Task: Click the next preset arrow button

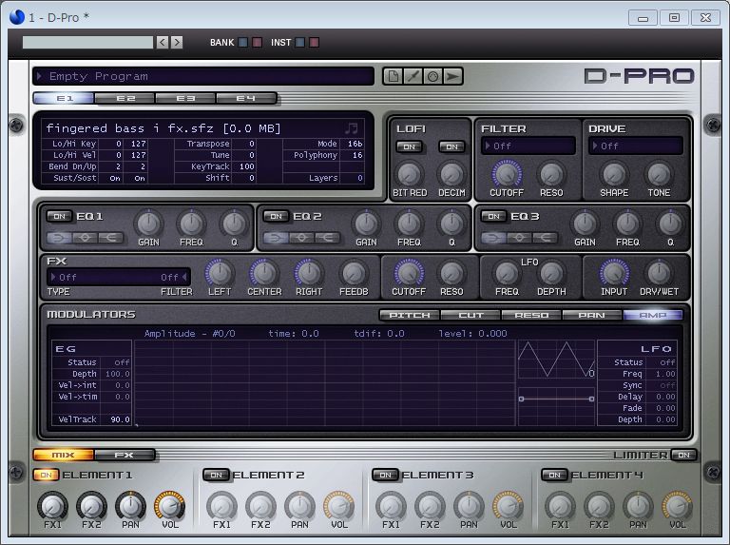Action: (x=177, y=43)
